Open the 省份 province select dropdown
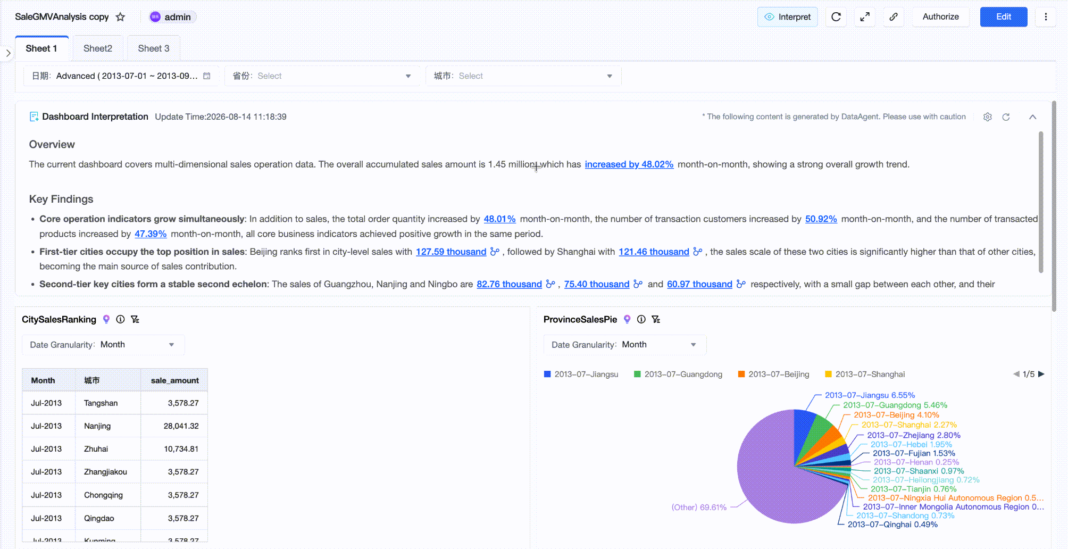 coord(322,76)
